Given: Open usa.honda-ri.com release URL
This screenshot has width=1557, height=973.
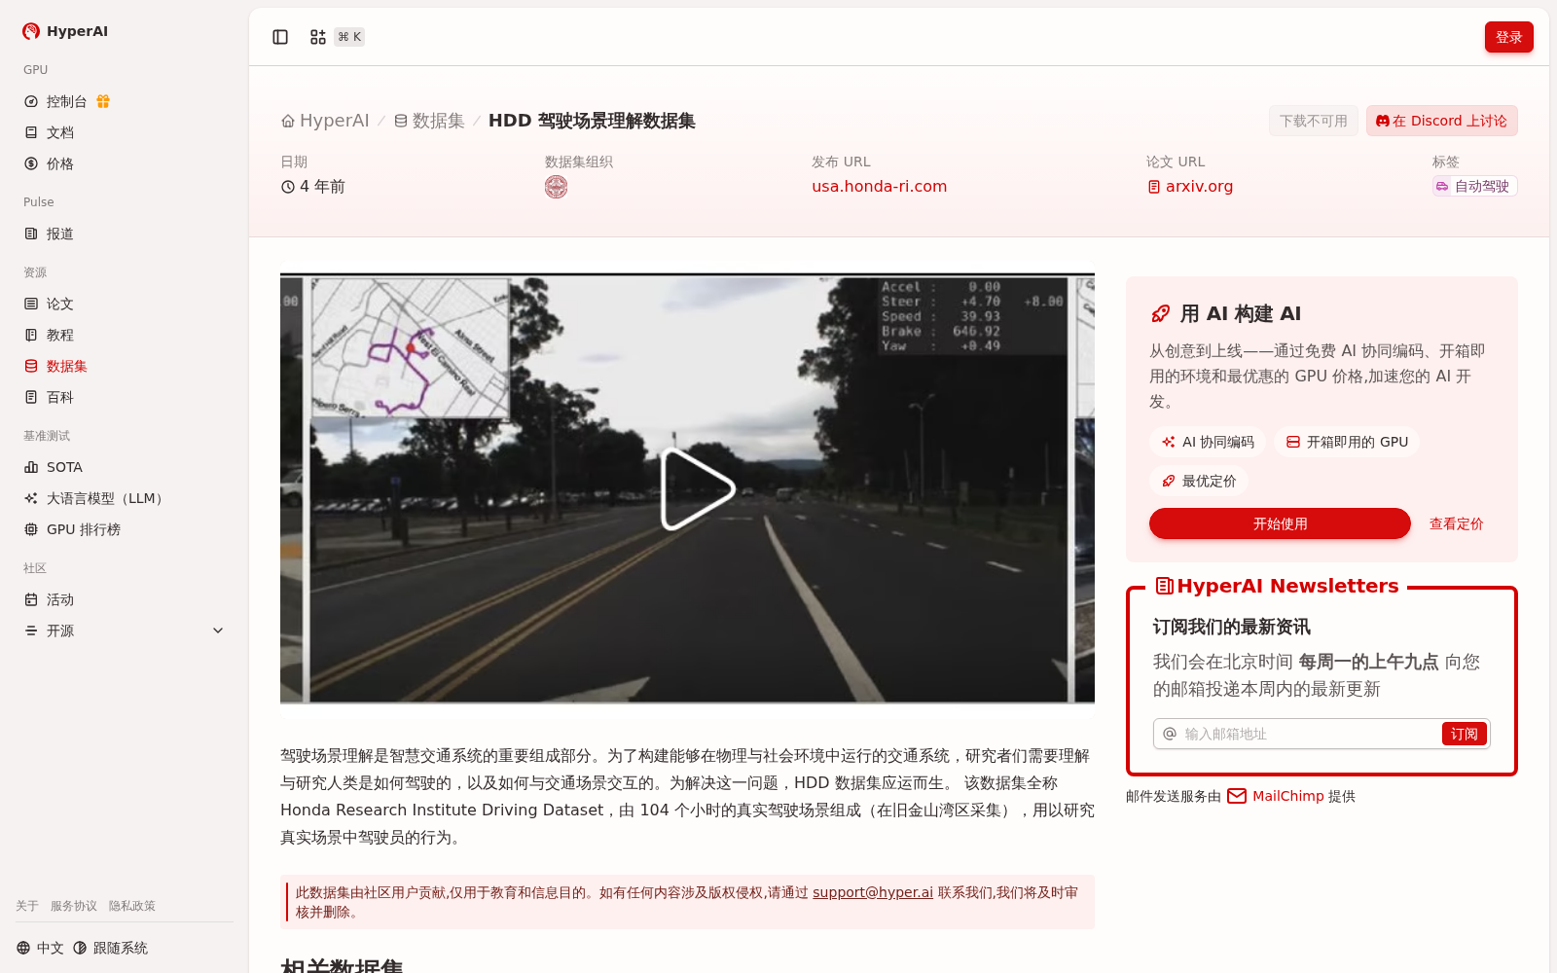Looking at the screenshot, I should coord(879,186).
